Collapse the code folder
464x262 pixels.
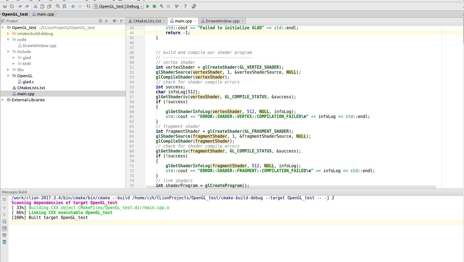coord(8,39)
